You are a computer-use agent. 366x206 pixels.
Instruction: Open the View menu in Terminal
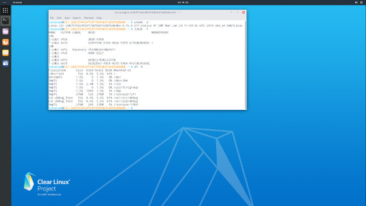point(67,18)
